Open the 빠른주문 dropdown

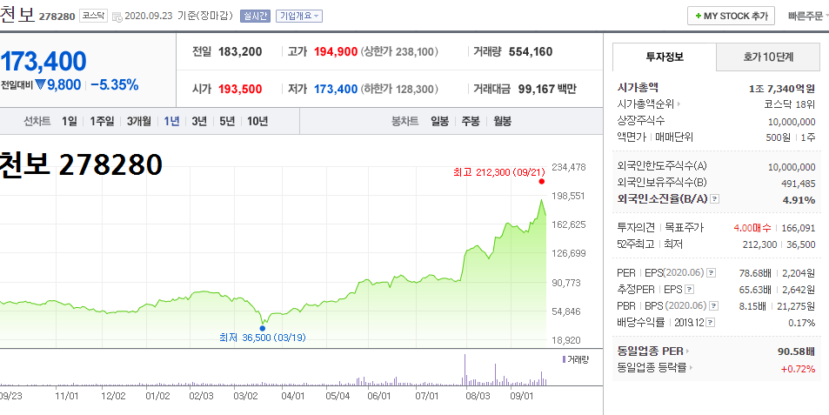808,16
